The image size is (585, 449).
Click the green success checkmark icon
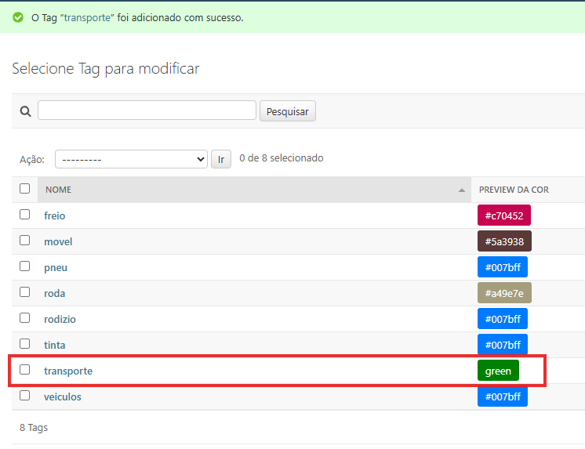(x=18, y=17)
